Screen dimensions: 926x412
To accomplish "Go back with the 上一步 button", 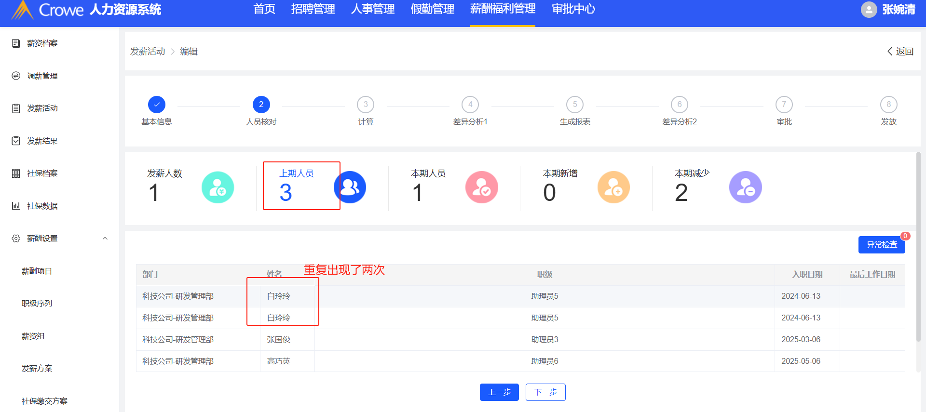I will pyautogui.click(x=499, y=392).
